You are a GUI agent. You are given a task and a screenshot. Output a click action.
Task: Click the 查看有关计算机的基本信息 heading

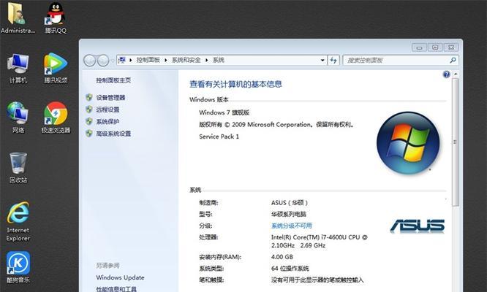tap(235, 84)
